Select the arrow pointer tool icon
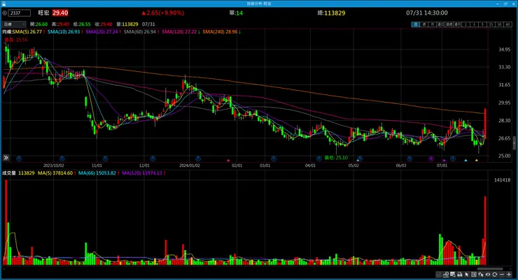The image size is (518, 280). 466,274
